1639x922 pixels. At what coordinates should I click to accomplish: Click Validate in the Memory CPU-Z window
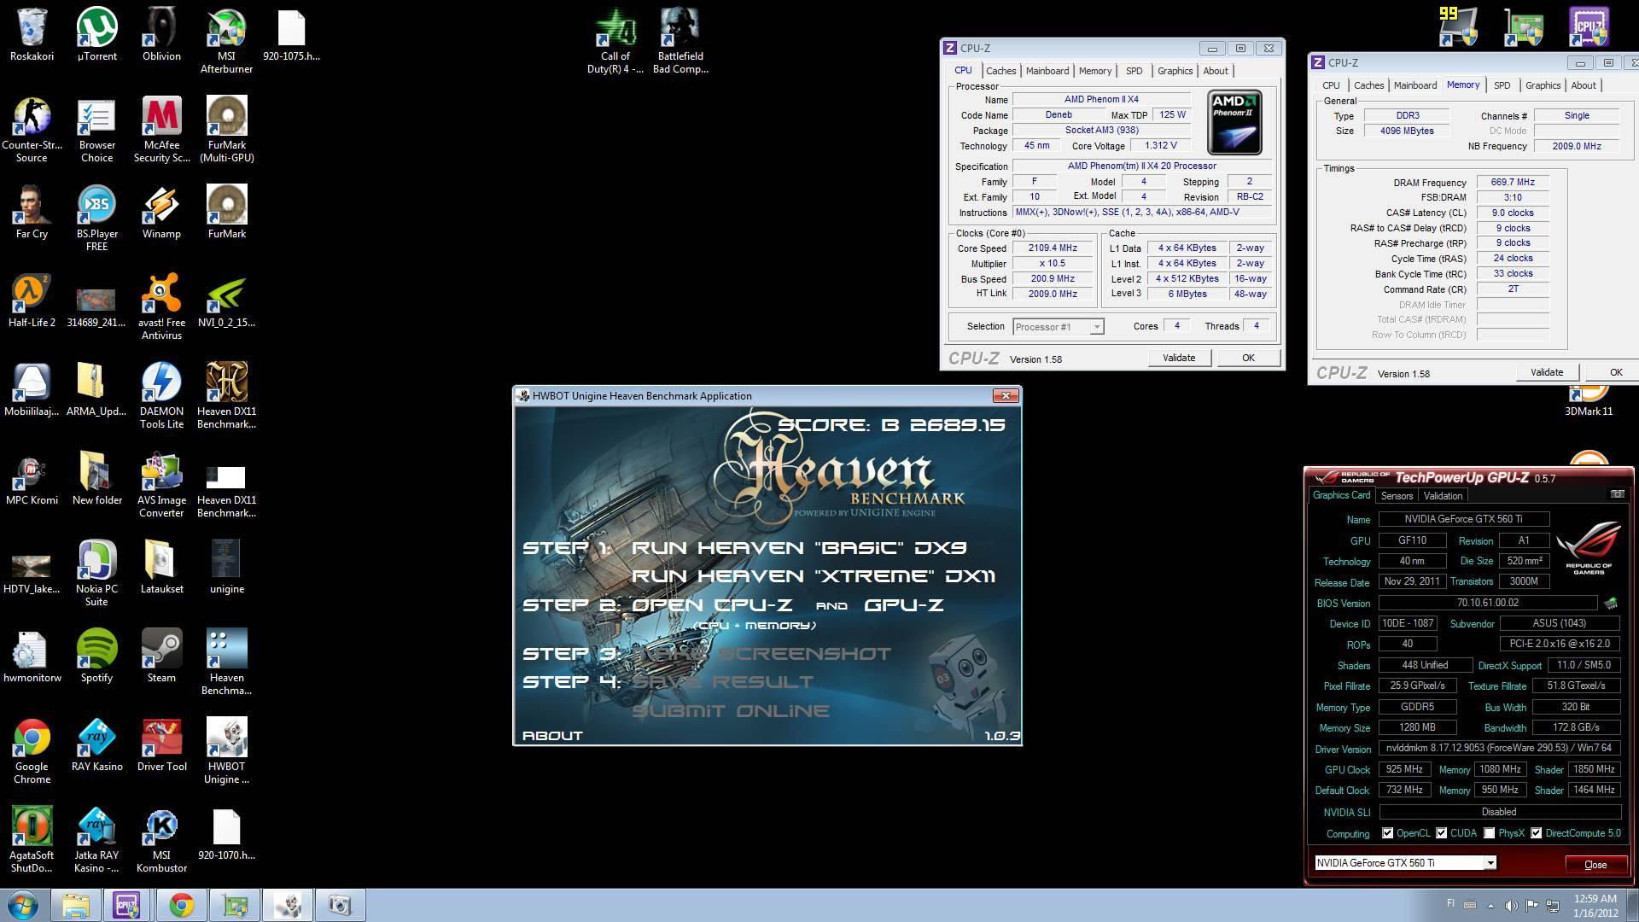[x=1547, y=372]
